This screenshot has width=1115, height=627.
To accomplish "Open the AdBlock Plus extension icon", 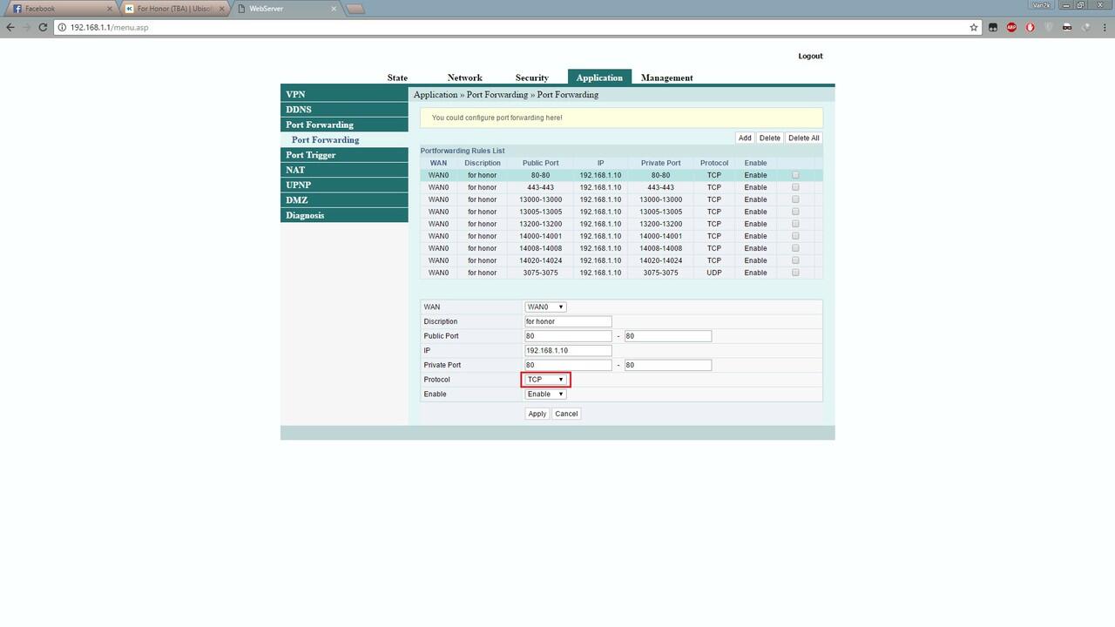I will [1011, 27].
